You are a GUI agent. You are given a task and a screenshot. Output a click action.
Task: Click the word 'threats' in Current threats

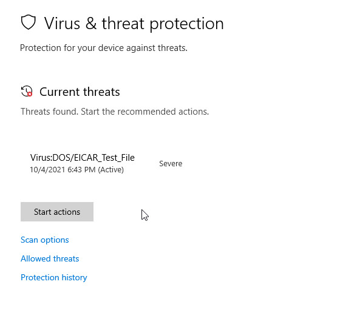tap(101, 92)
